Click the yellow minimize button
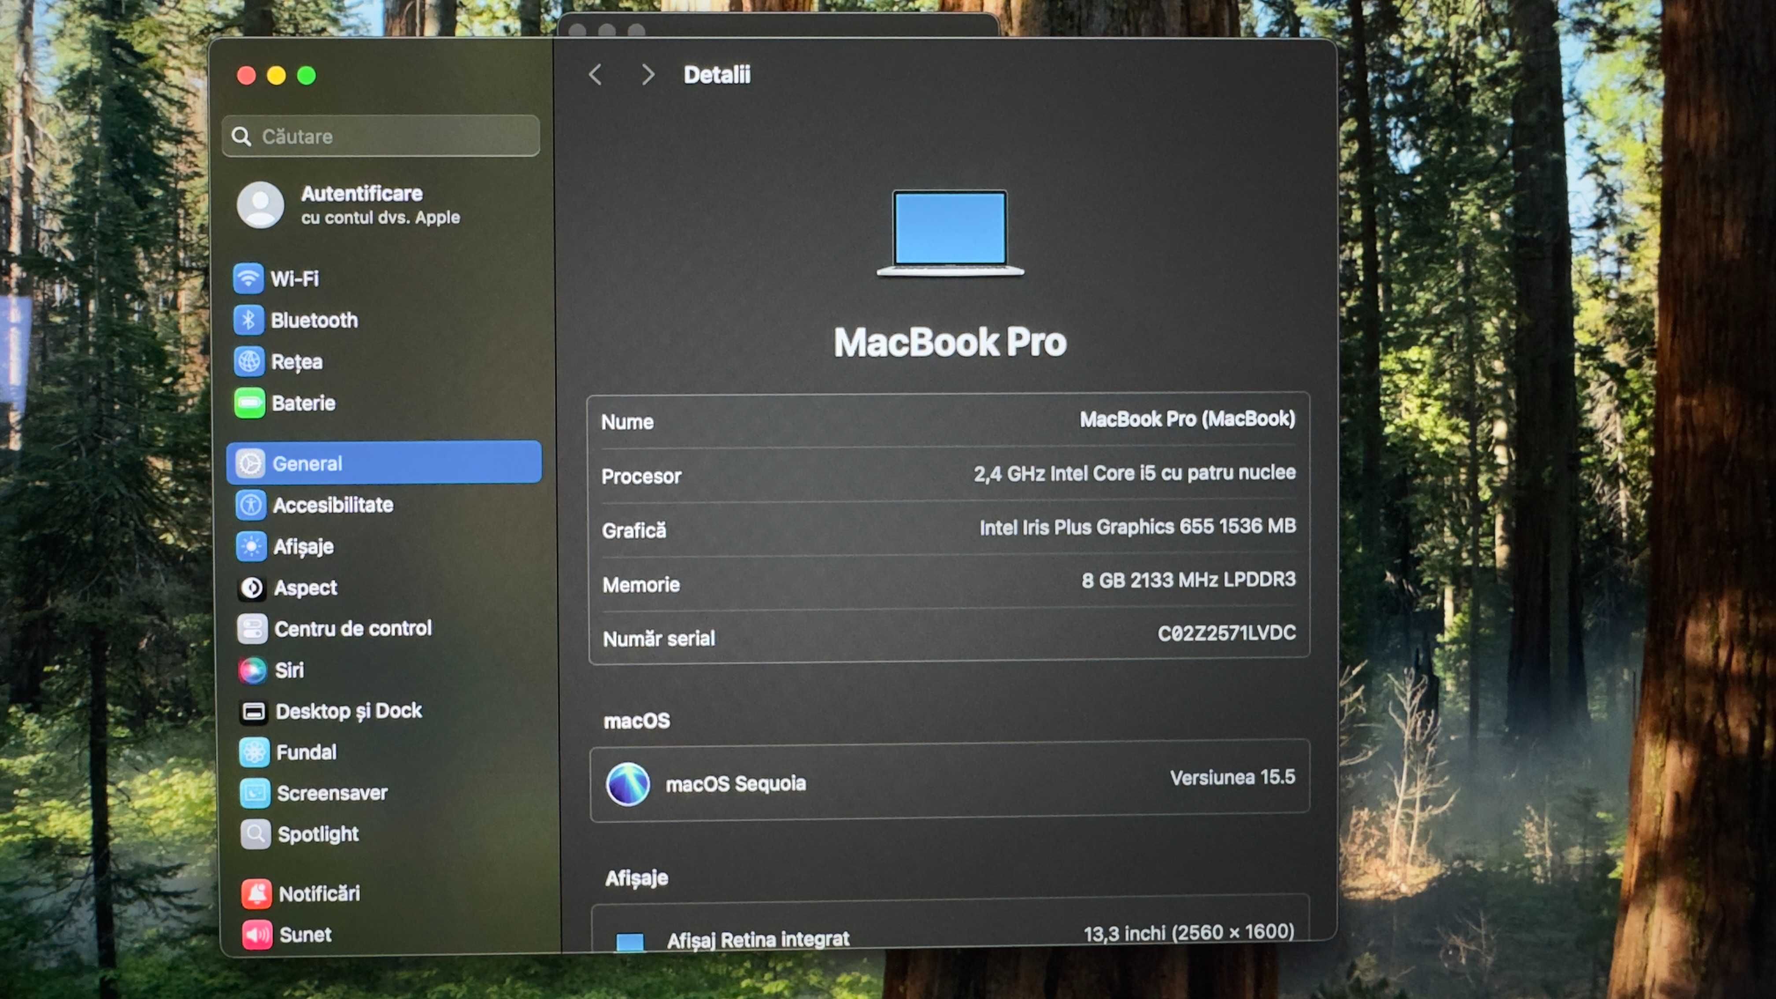Viewport: 1776px width, 999px height. tap(277, 75)
